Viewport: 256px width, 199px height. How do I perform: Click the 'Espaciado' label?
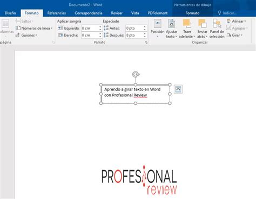(x=111, y=21)
